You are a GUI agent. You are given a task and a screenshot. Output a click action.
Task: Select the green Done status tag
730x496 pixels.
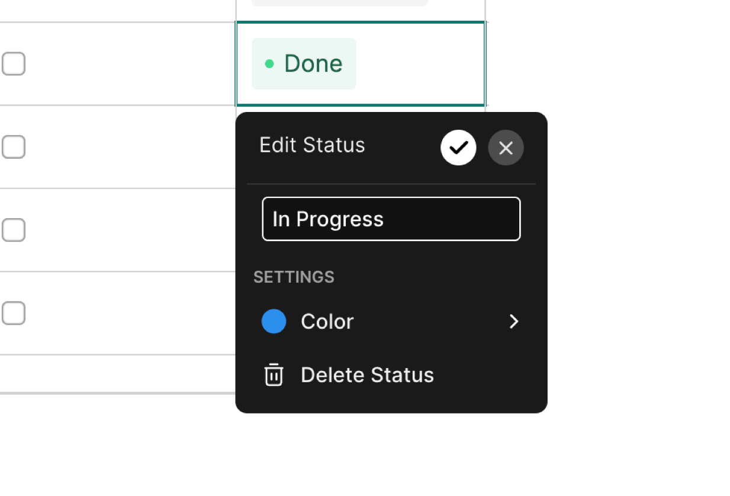304,63
